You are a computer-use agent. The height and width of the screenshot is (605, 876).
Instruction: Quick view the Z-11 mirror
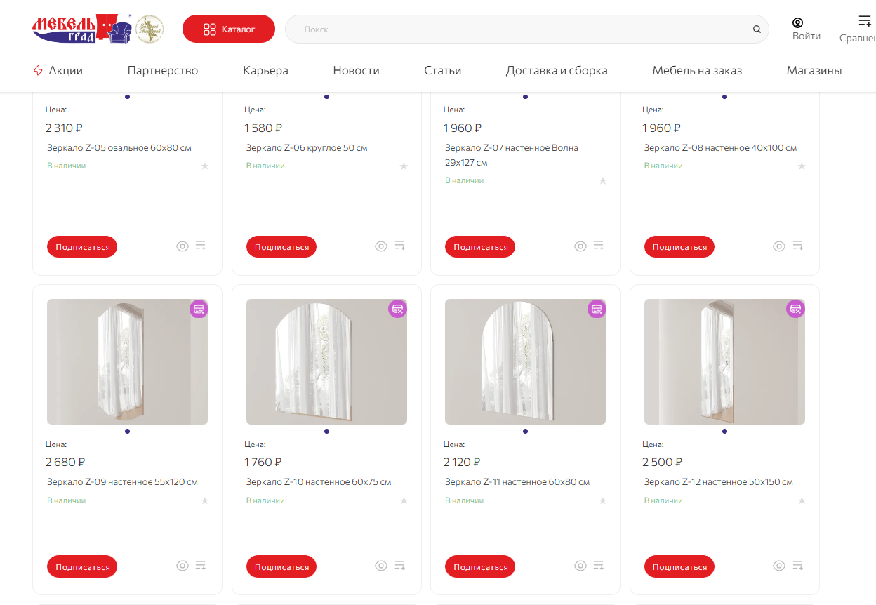(x=580, y=566)
